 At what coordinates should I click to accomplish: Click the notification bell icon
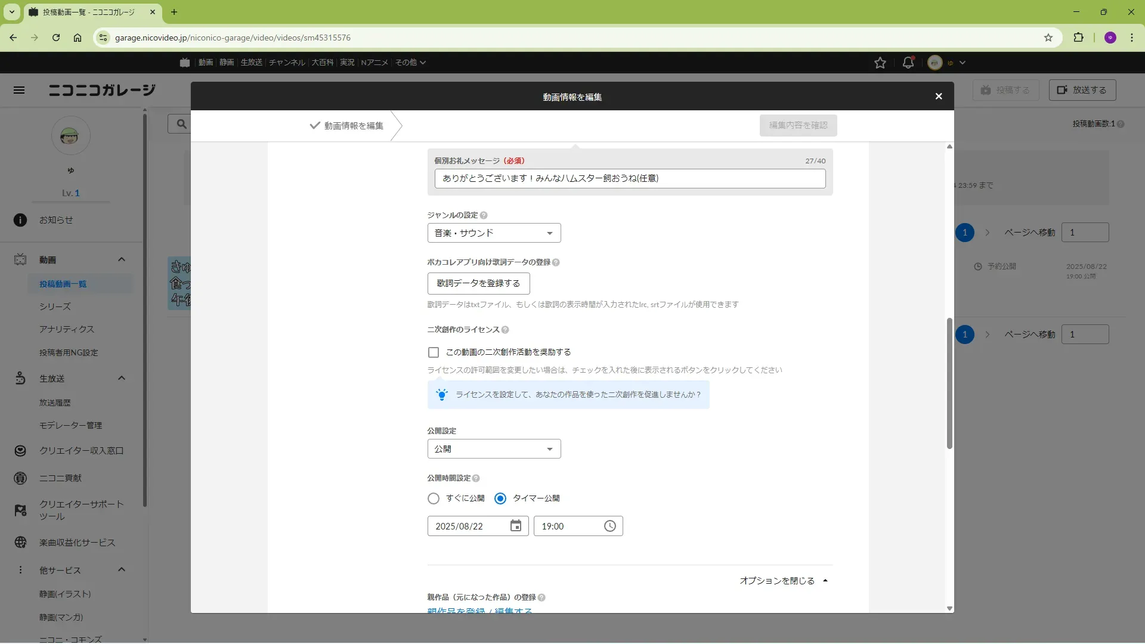click(x=908, y=63)
